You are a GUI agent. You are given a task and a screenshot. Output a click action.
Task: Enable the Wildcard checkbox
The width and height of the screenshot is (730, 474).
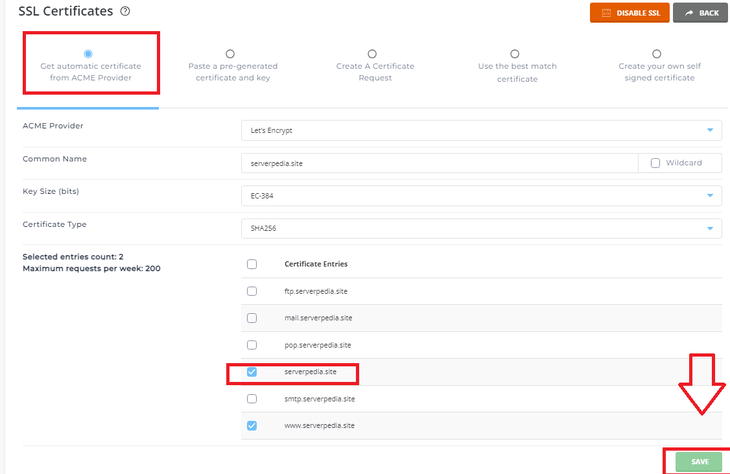(x=655, y=163)
